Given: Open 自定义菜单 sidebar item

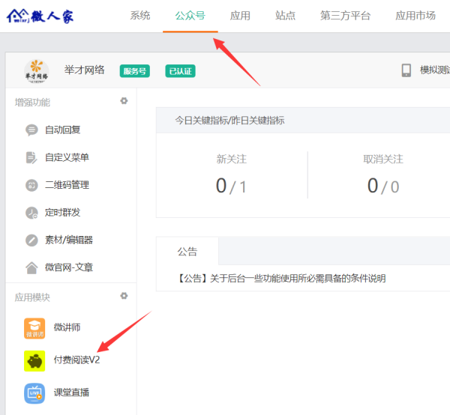Looking at the screenshot, I should click(67, 157).
